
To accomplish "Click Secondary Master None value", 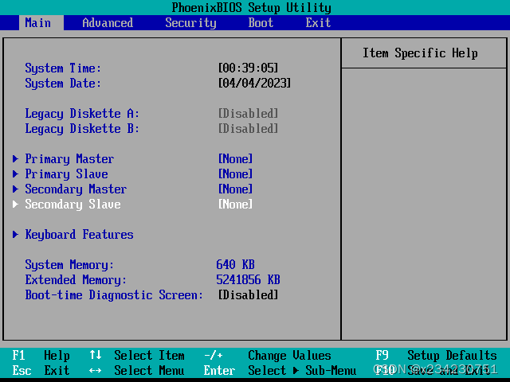I will coord(236,189).
